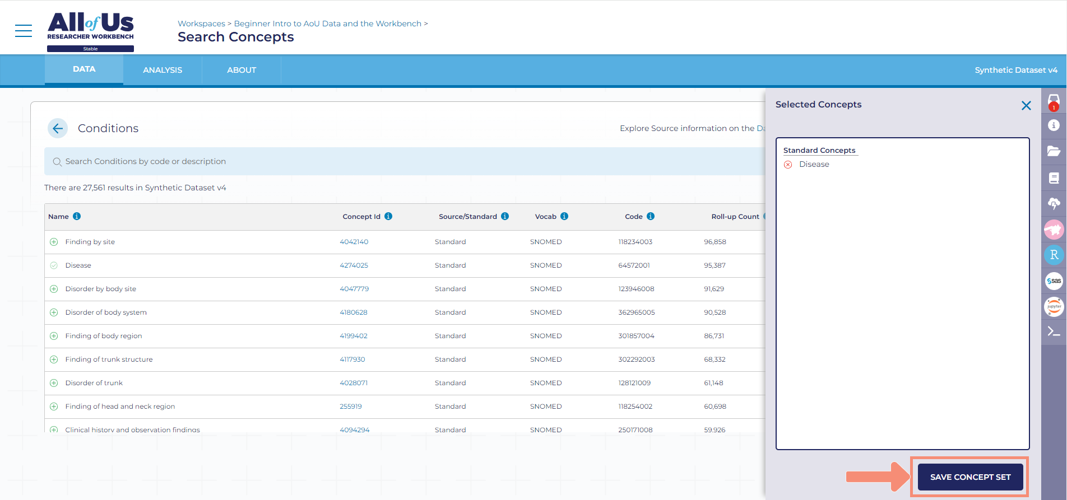This screenshot has height=500, width=1067.
Task: Click the SAVE CONCEPT SET button
Action: [971, 477]
